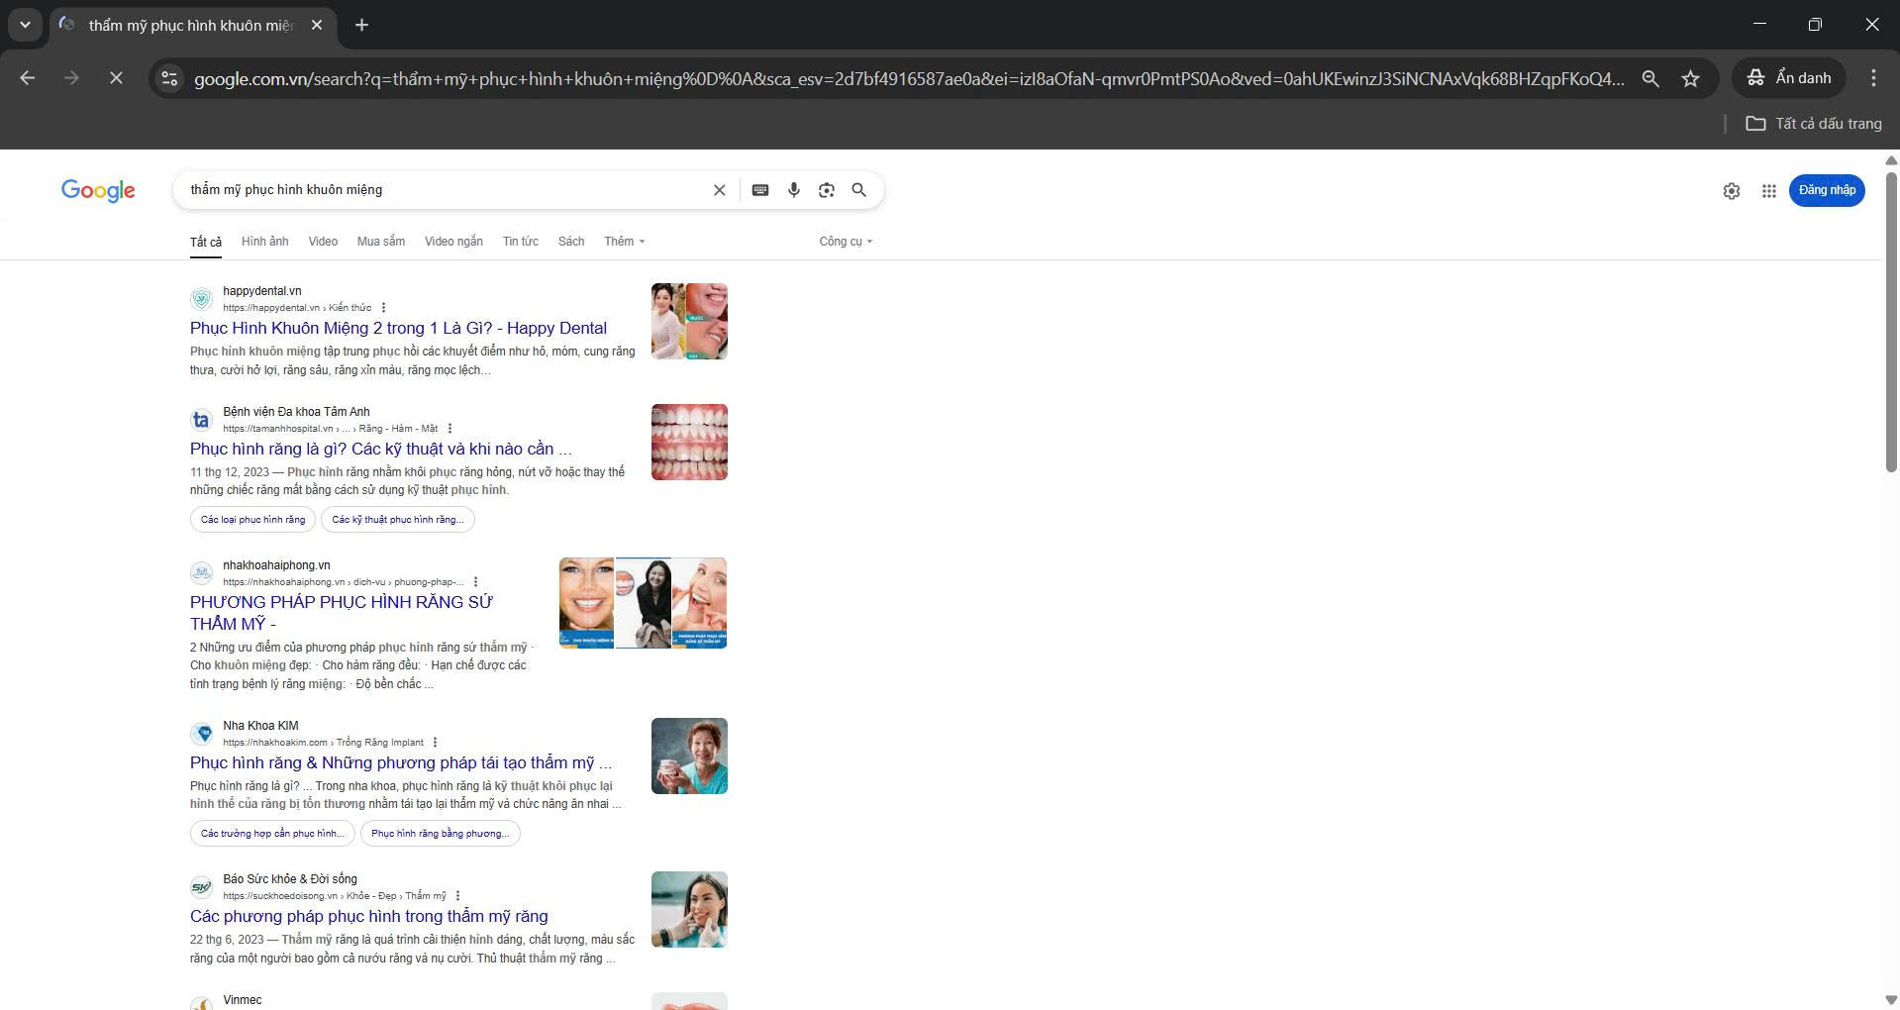1900x1010 pixels.
Task: Open the on-screen keyboard input tool
Action: point(760,190)
